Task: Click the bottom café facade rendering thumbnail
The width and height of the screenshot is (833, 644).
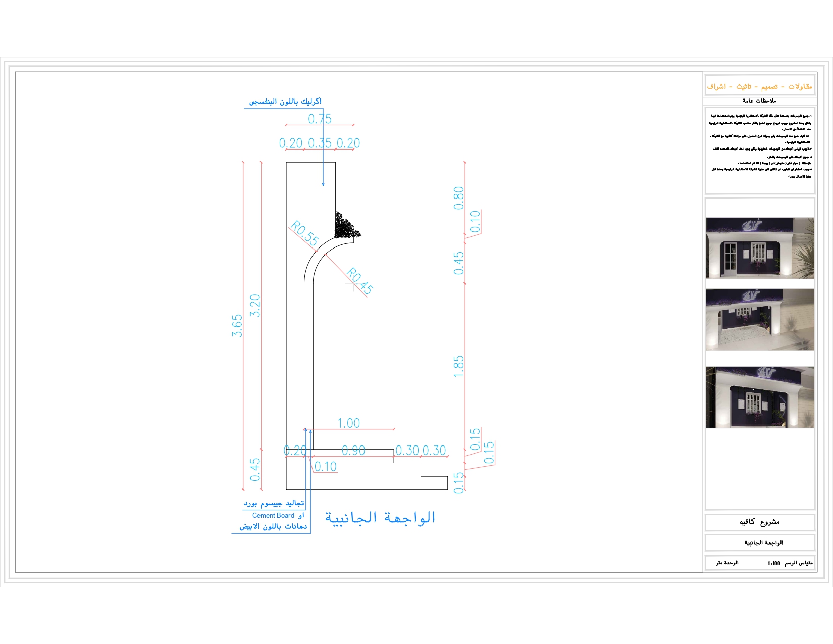Action: point(760,398)
